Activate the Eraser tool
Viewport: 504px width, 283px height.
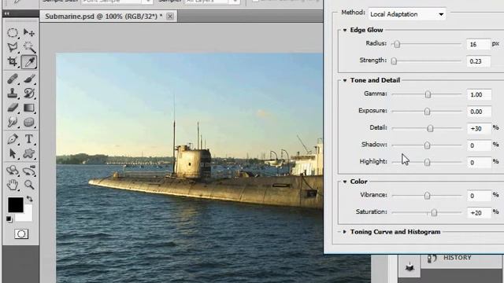[x=13, y=108]
